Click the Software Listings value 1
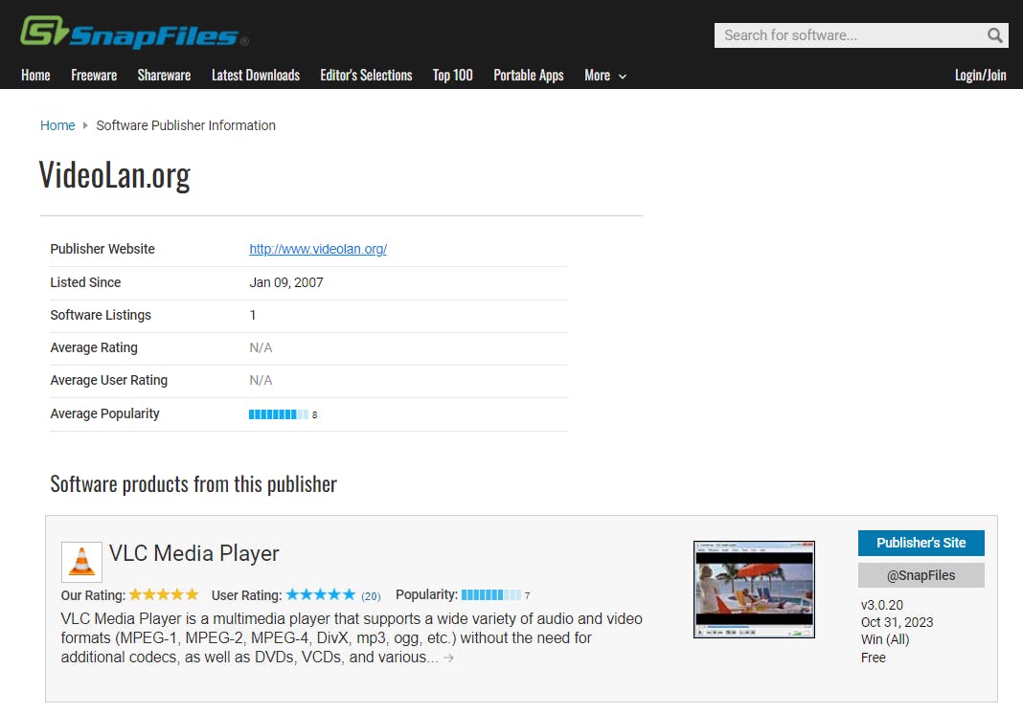 [253, 315]
